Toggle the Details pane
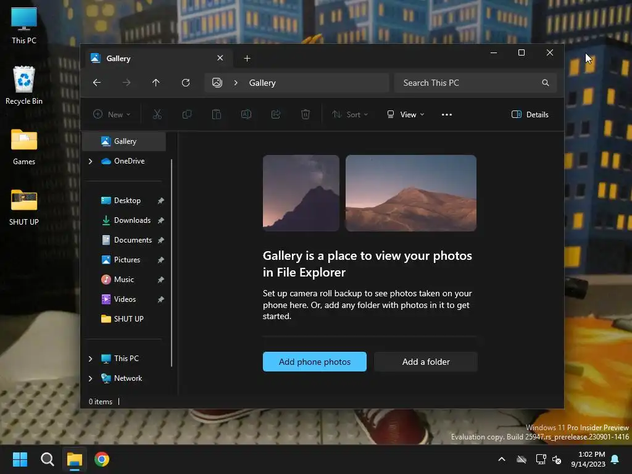 point(530,114)
